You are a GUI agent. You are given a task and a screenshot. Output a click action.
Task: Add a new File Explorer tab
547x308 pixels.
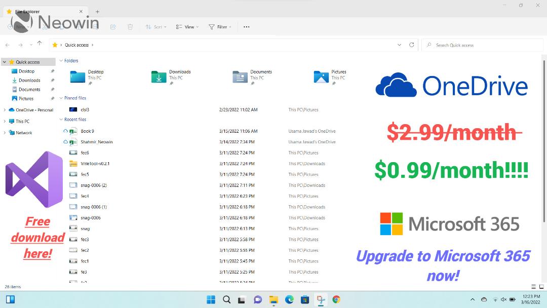pos(97,12)
